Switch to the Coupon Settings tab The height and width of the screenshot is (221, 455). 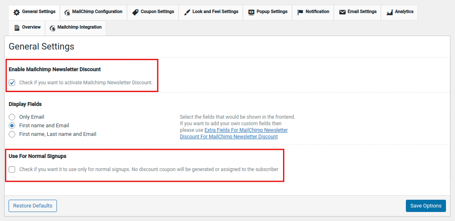pos(153,12)
